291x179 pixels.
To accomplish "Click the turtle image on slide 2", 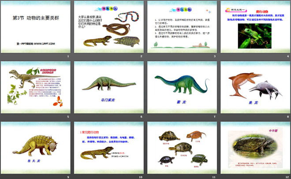I will point(127,41).
